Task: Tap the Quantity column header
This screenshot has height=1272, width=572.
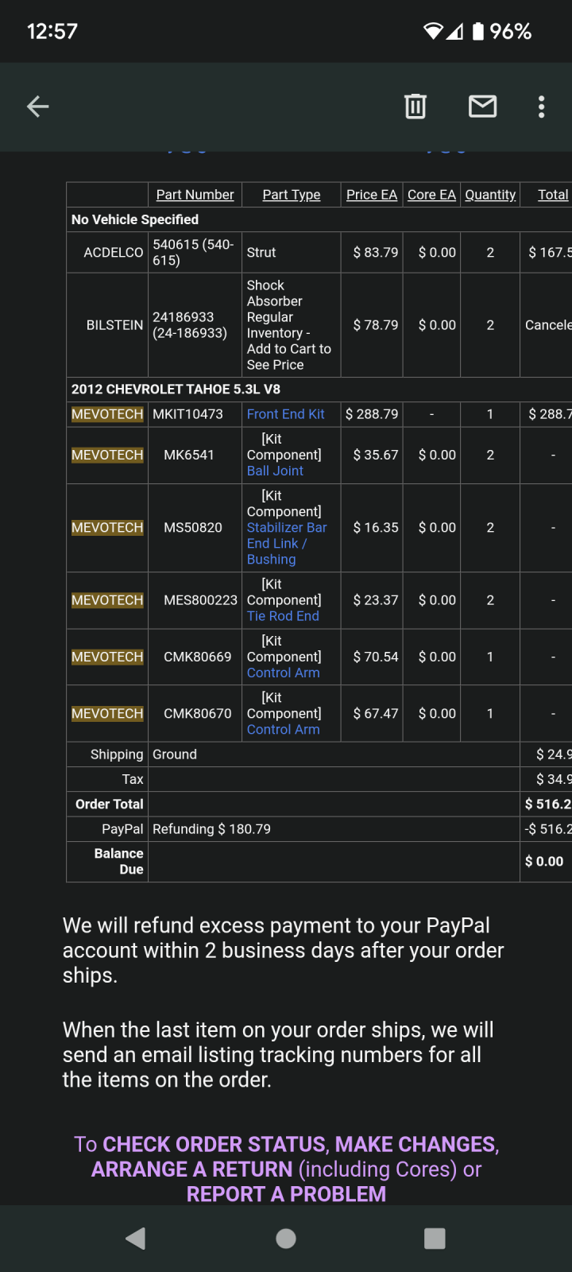Action: coord(490,195)
